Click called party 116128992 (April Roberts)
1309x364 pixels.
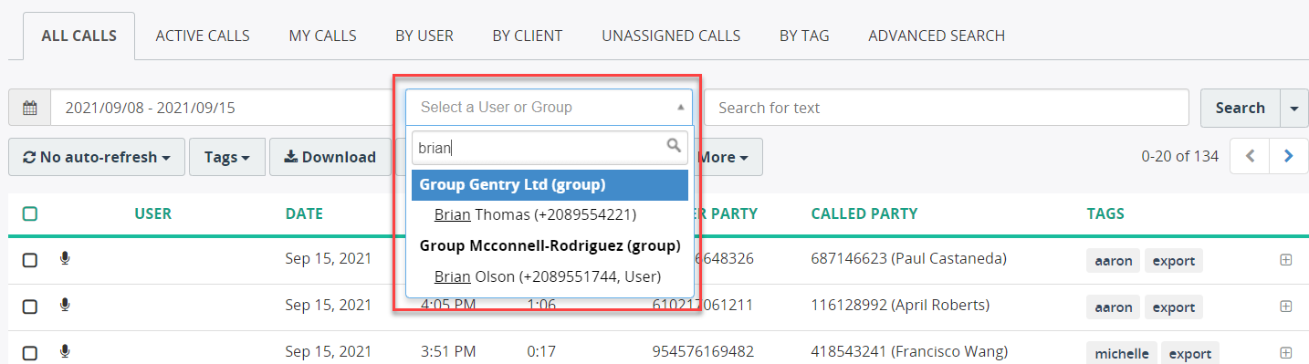(900, 305)
